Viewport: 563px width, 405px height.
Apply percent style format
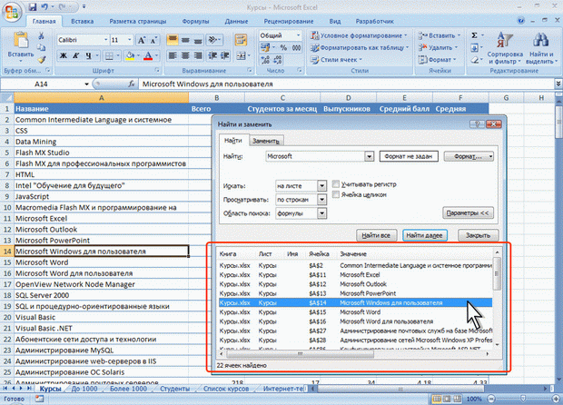point(283,48)
